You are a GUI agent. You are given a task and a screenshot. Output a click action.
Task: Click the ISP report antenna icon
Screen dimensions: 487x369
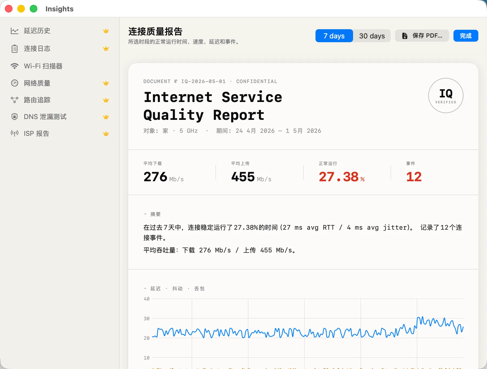tap(15, 133)
